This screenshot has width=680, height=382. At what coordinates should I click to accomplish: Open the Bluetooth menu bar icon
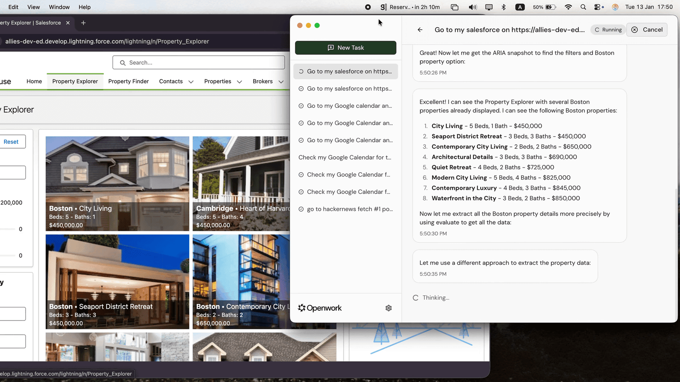(504, 7)
